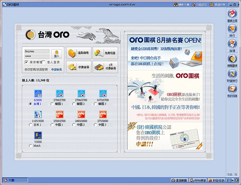Select the 台灣 1 radio button
This screenshot has width=241, height=185.
[30, 104]
